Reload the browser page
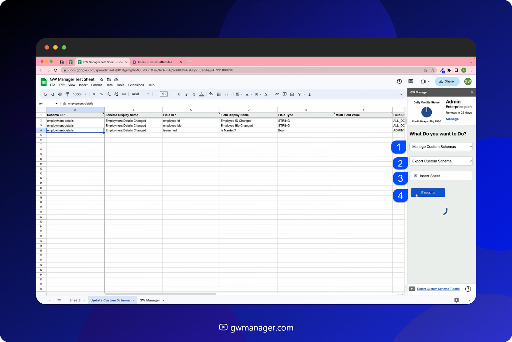512x342 pixels. 56,70
